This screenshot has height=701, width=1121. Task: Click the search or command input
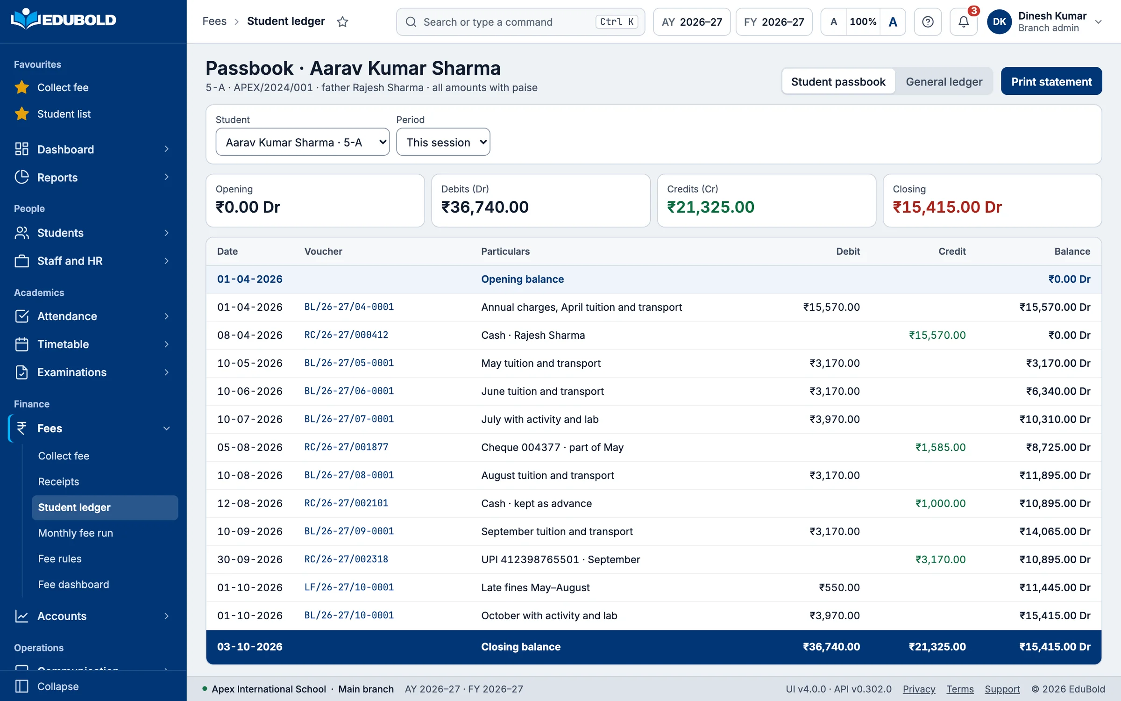(x=520, y=21)
